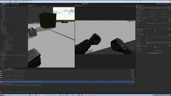This screenshot has width=171, height=96.
Task: Collapse the Rigidbody component foldout
Action: (137, 35)
